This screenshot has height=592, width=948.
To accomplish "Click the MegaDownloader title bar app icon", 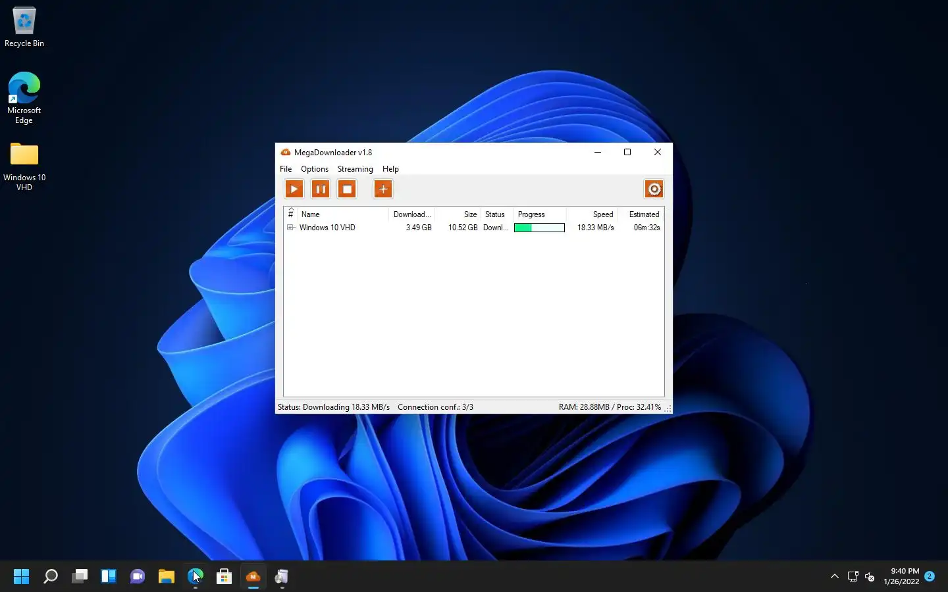I will pos(286,152).
